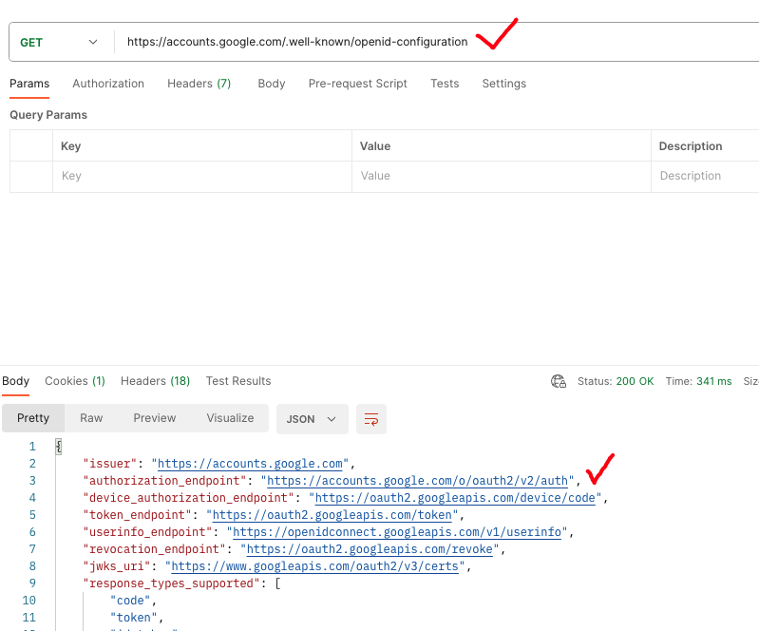Open the token_endpoint URL link
The image size is (759, 631).
[332, 515]
